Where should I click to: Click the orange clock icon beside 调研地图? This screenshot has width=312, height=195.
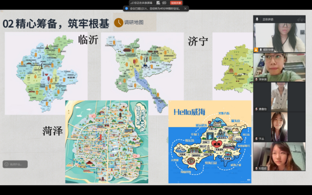point(118,22)
